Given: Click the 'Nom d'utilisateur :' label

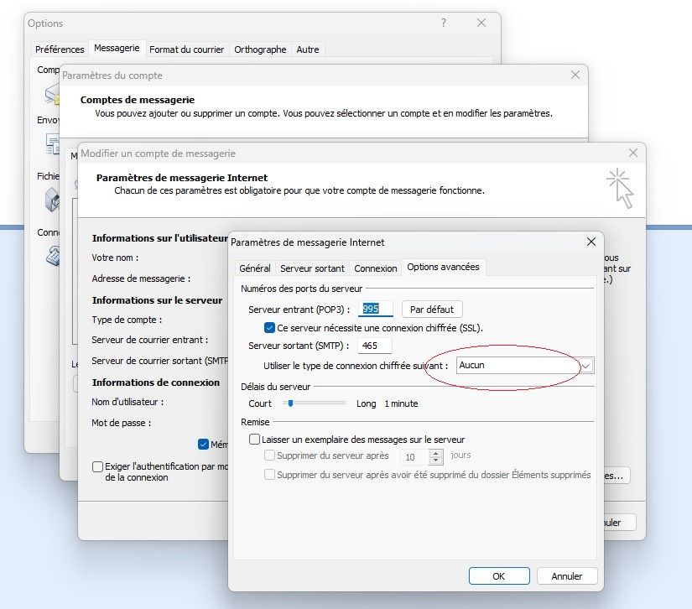Looking at the screenshot, I should pos(127,402).
